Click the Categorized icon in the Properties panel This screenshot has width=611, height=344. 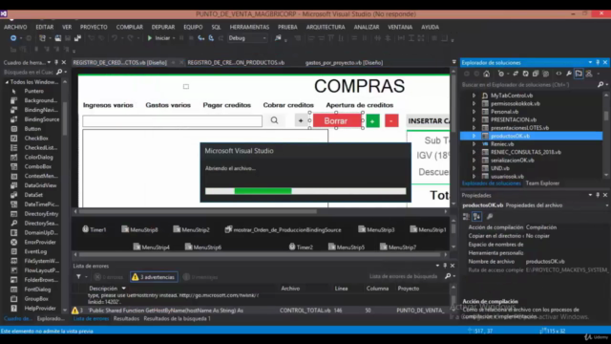pos(466,217)
